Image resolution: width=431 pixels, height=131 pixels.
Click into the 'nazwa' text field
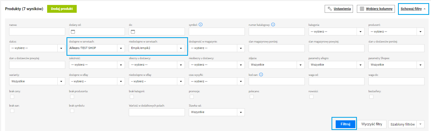[x=37, y=32]
